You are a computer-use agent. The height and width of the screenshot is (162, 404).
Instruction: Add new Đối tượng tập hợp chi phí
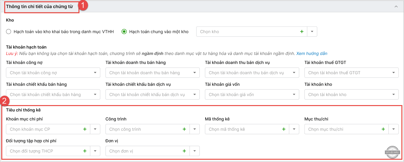tap(85, 151)
